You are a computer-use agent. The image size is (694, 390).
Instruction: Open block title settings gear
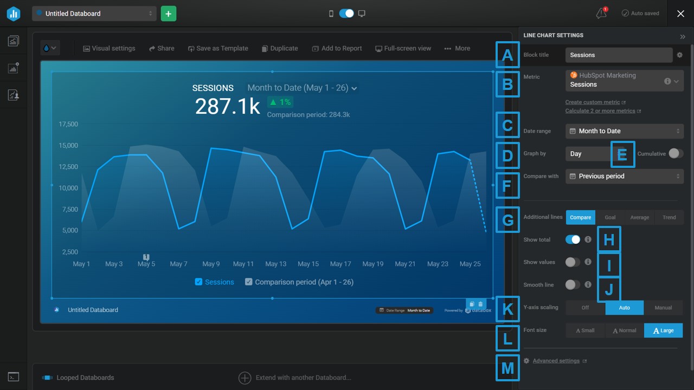[x=679, y=55]
